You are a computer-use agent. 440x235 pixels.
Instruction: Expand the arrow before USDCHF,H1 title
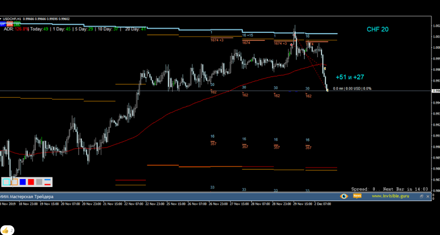pos(1,19)
